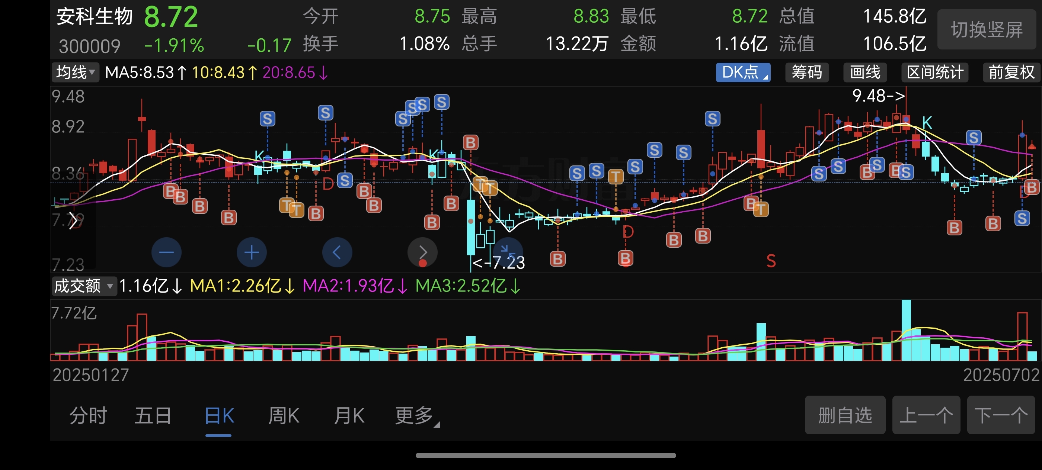Open 前复权 adjustment options
1042x470 pixels.
pyautogui.click(x=1011, y=73)
